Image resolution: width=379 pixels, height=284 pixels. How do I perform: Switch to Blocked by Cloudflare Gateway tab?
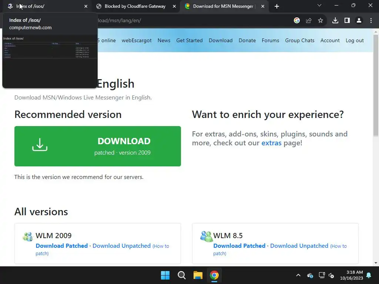(x=135, y=6)
